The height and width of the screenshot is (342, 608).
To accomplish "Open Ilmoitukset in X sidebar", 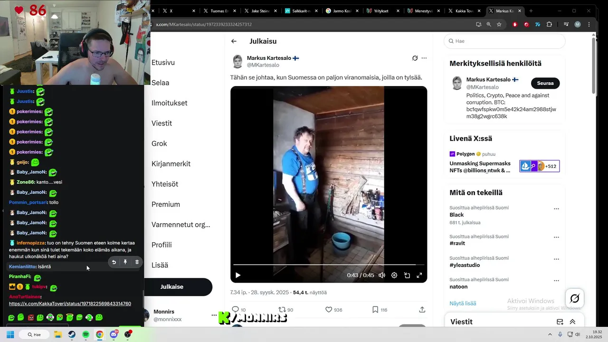I will tap(169, 103).
